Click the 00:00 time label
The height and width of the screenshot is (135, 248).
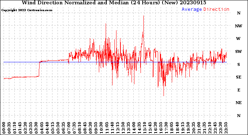coord(4,128)
